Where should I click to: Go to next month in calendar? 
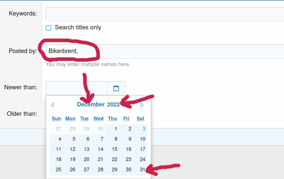pyautogui.click(x=142, y=105)
